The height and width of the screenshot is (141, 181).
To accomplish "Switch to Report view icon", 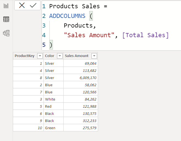I will 6,6.
